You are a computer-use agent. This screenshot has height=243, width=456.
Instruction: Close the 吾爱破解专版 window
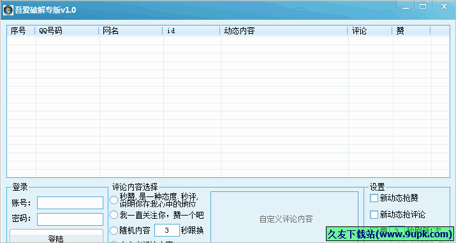point(444,7)
